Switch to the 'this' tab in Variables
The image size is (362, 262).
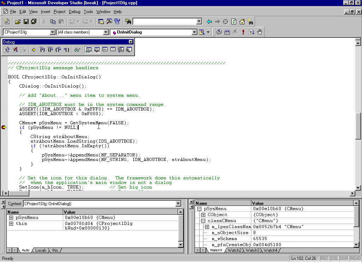pyautogui.click(x=55, y=250)
